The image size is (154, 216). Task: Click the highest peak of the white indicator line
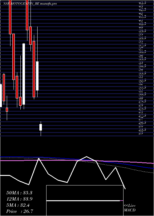(x=86, y=156)
